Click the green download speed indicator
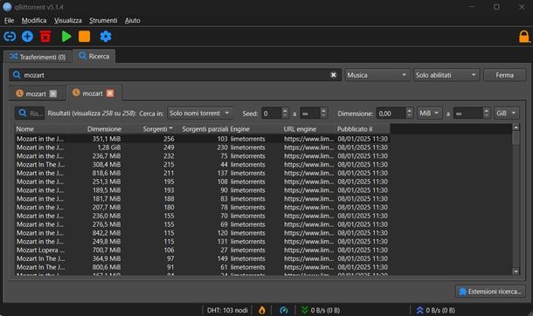The width and height of the screenshot is (533, 316). 320,310
